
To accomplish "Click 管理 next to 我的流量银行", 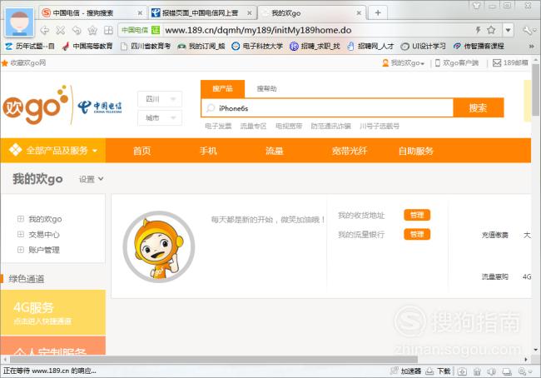I will tap(417, 235).
